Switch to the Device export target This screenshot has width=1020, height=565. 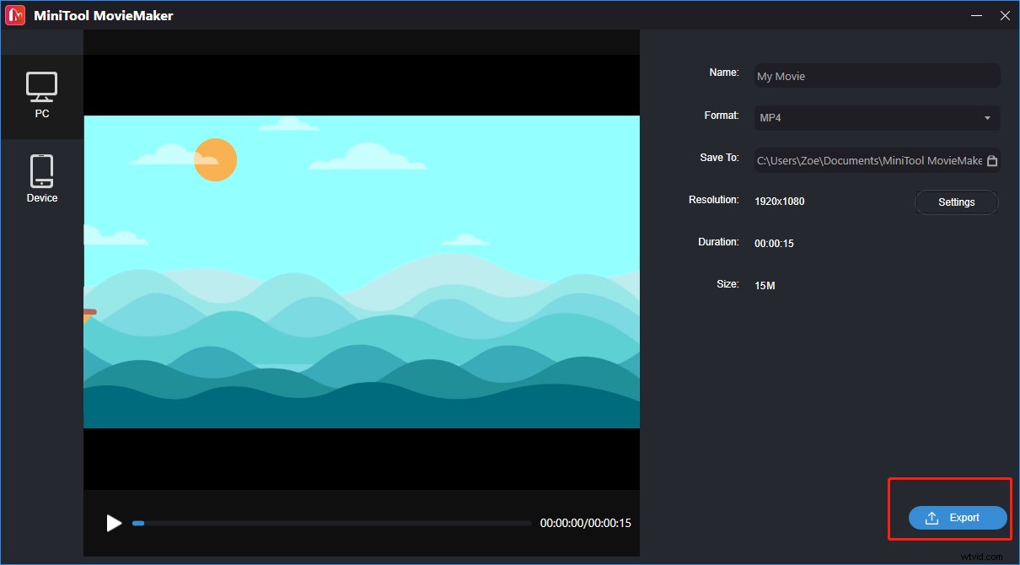coord(42,177)
